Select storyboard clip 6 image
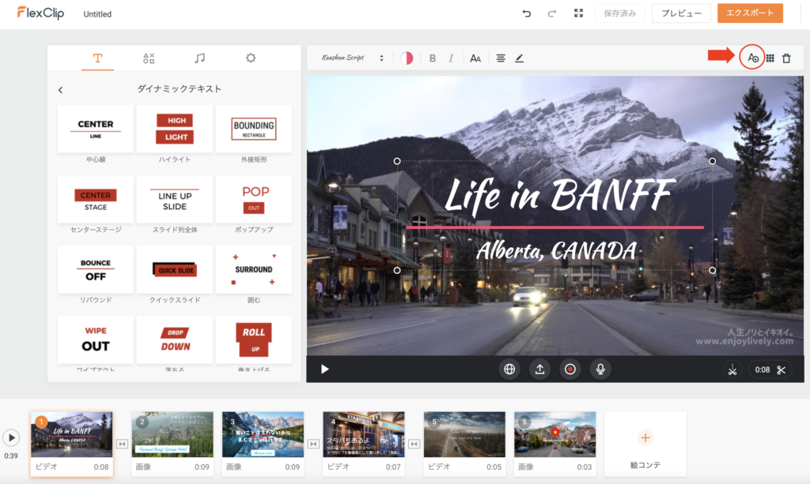The height and width of the screenshot is (484, 810). pyautogui.click(x=555, y=444)
